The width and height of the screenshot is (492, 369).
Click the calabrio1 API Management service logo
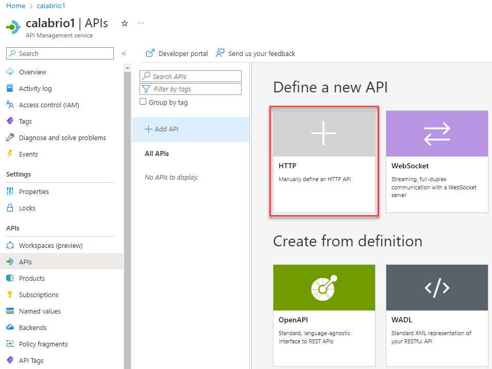[x=13, y=27]
